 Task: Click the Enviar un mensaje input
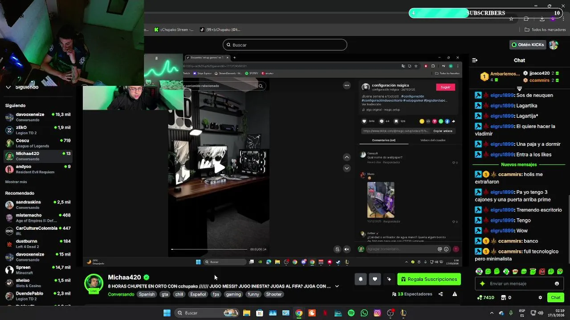click(519, 284)
